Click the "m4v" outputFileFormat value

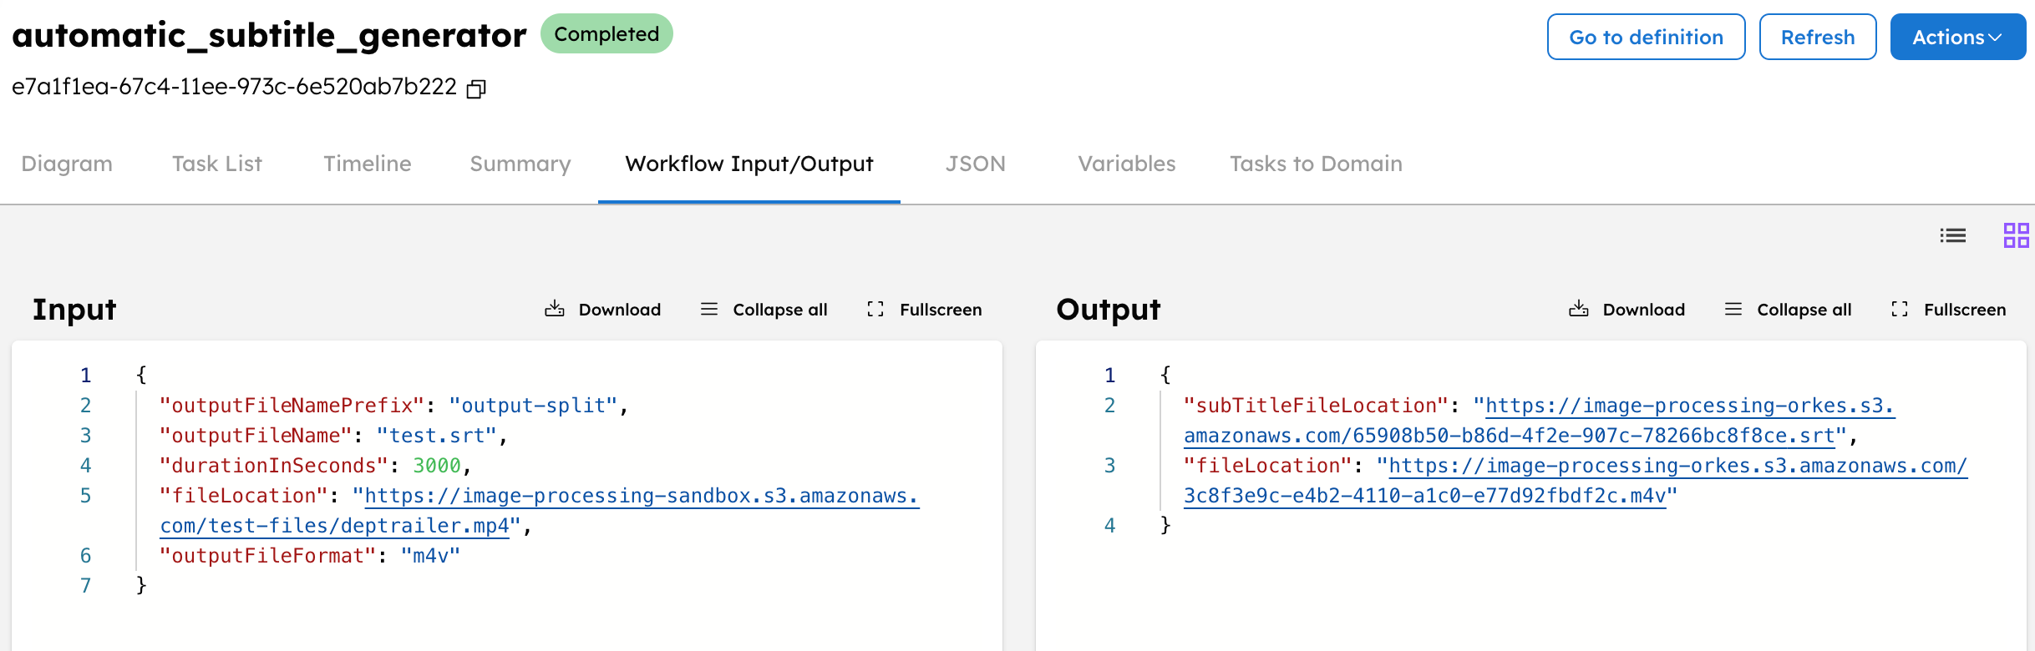point(430,556)
